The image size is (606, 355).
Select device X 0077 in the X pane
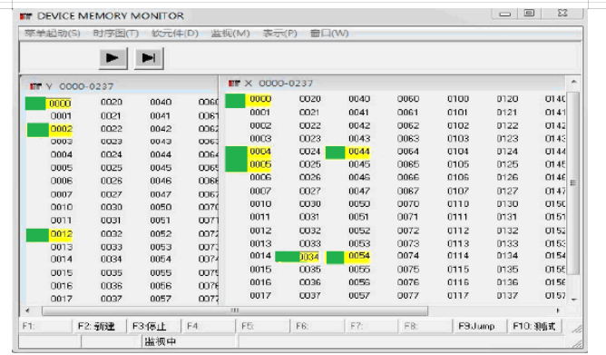click(x=408, y=295)
